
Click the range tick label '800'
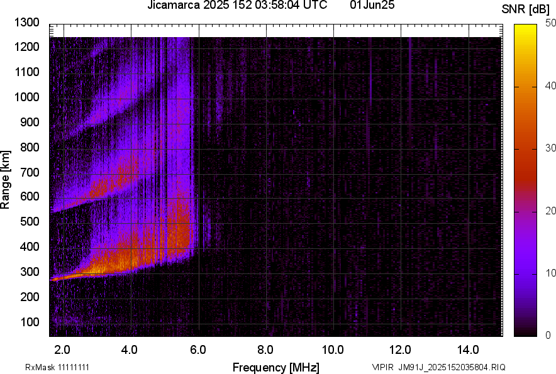coord(30,146)
